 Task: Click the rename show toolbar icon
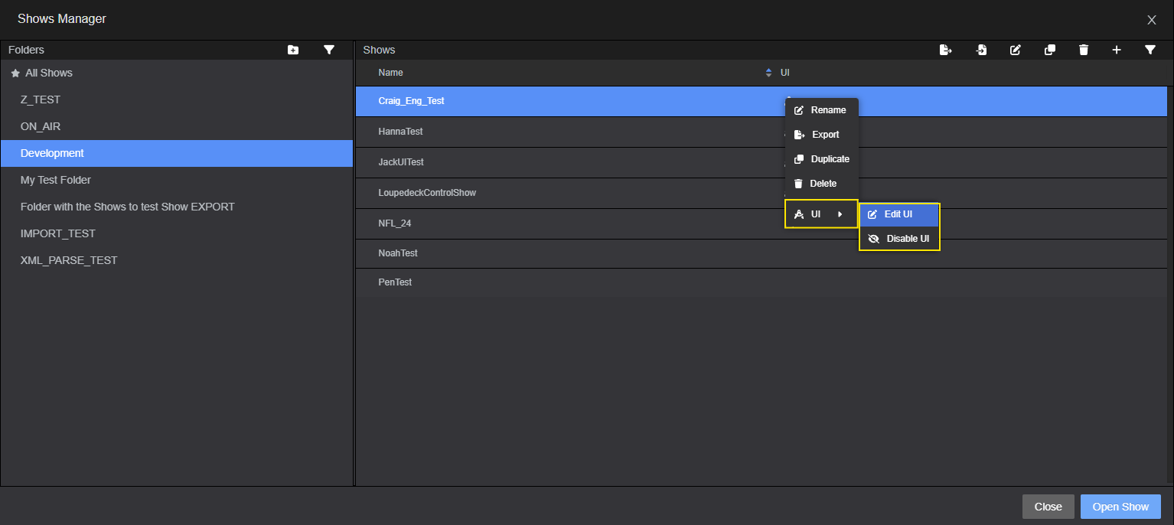tap(1016, 50)
